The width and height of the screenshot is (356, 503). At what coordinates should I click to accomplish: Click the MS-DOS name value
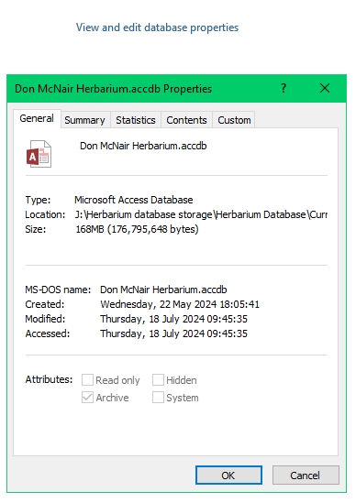tap(163, 290)
